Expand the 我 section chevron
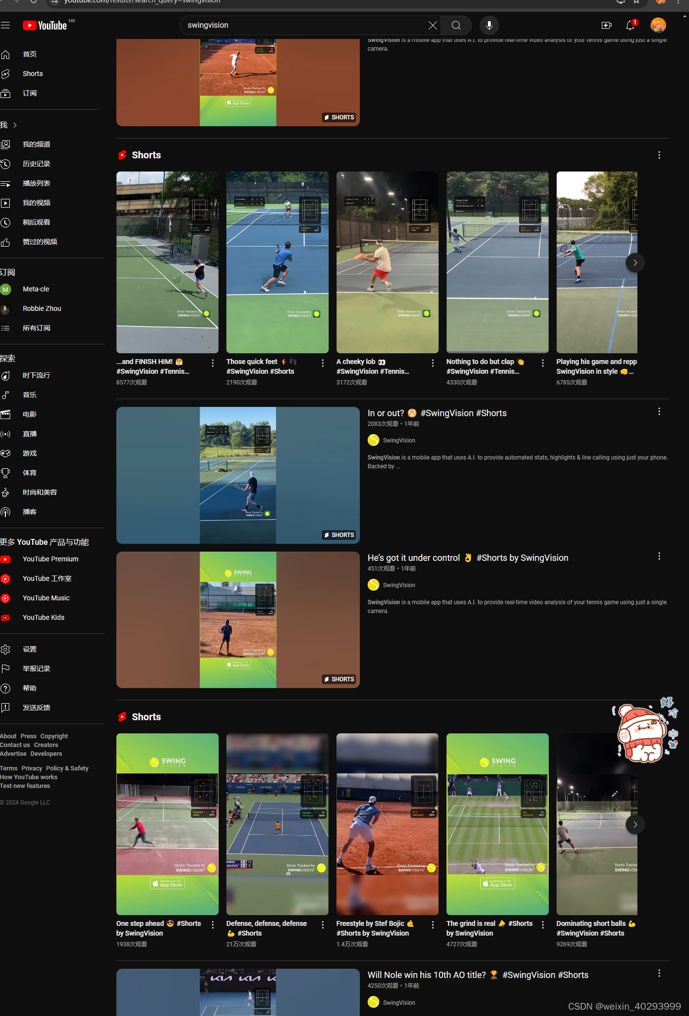The height and width of the screenshot is (1016, 689). coord(15,125)
